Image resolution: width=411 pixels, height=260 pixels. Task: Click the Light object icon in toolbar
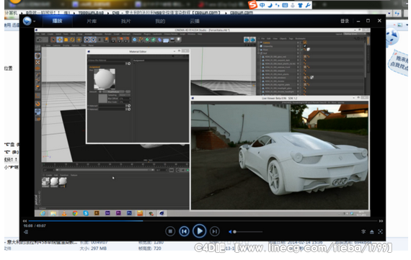tap(179, 40)
